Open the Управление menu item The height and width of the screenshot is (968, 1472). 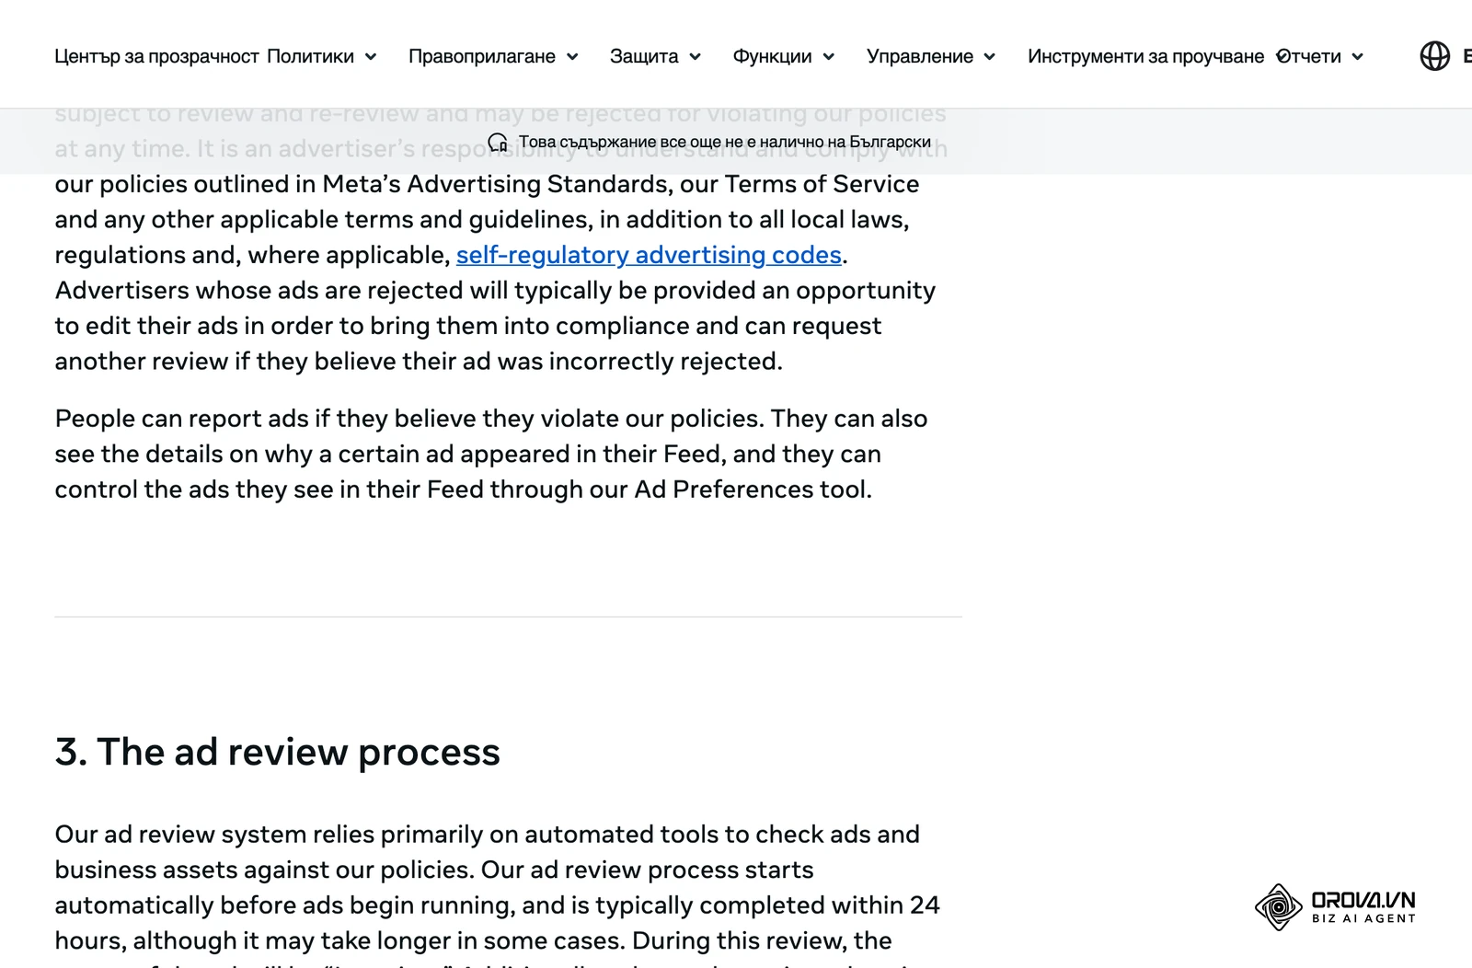[x=920, y=56]
